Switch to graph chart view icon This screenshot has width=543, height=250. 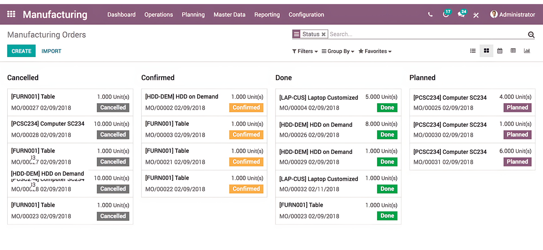[527, 51]
